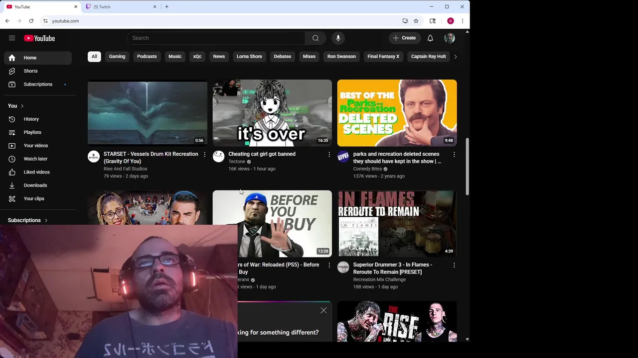638x358 pixels.
Task: Reload the page
Action: point(31,21)
